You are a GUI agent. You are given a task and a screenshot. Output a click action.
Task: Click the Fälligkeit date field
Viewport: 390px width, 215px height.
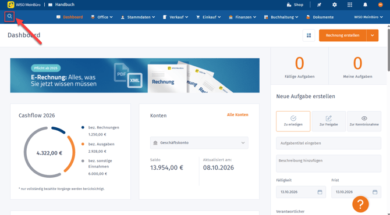click(x=301, y=192)
